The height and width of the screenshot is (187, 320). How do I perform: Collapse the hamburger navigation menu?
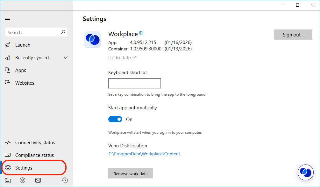8,18
